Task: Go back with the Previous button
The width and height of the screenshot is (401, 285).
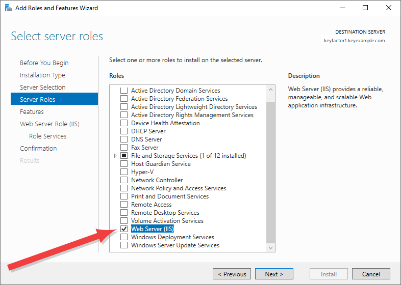Action: coord(232,274)
